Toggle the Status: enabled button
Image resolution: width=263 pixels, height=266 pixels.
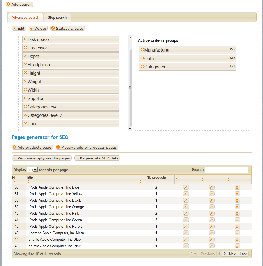(x=68, y=28)
